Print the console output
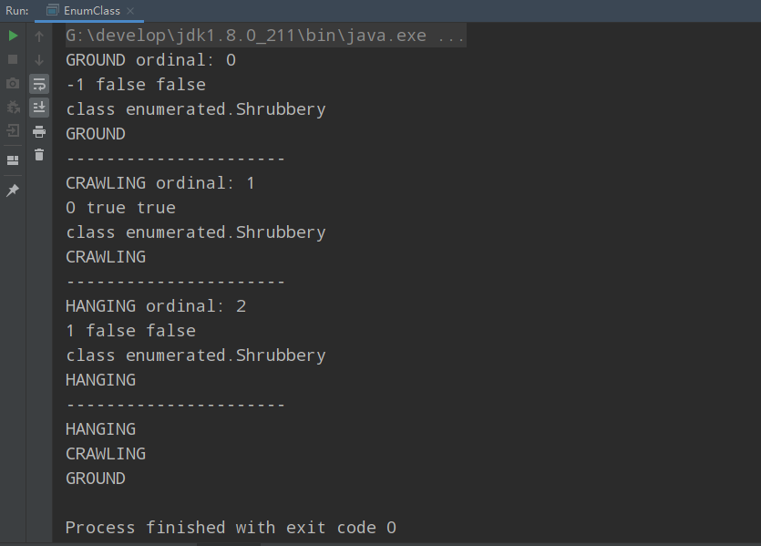Screen dimensions: 761x546 [39, 131]
